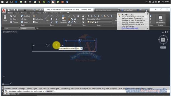Open the Unsaved Layer State dropdown
This screenshot has height=96, width=171.
pos(99,19)
